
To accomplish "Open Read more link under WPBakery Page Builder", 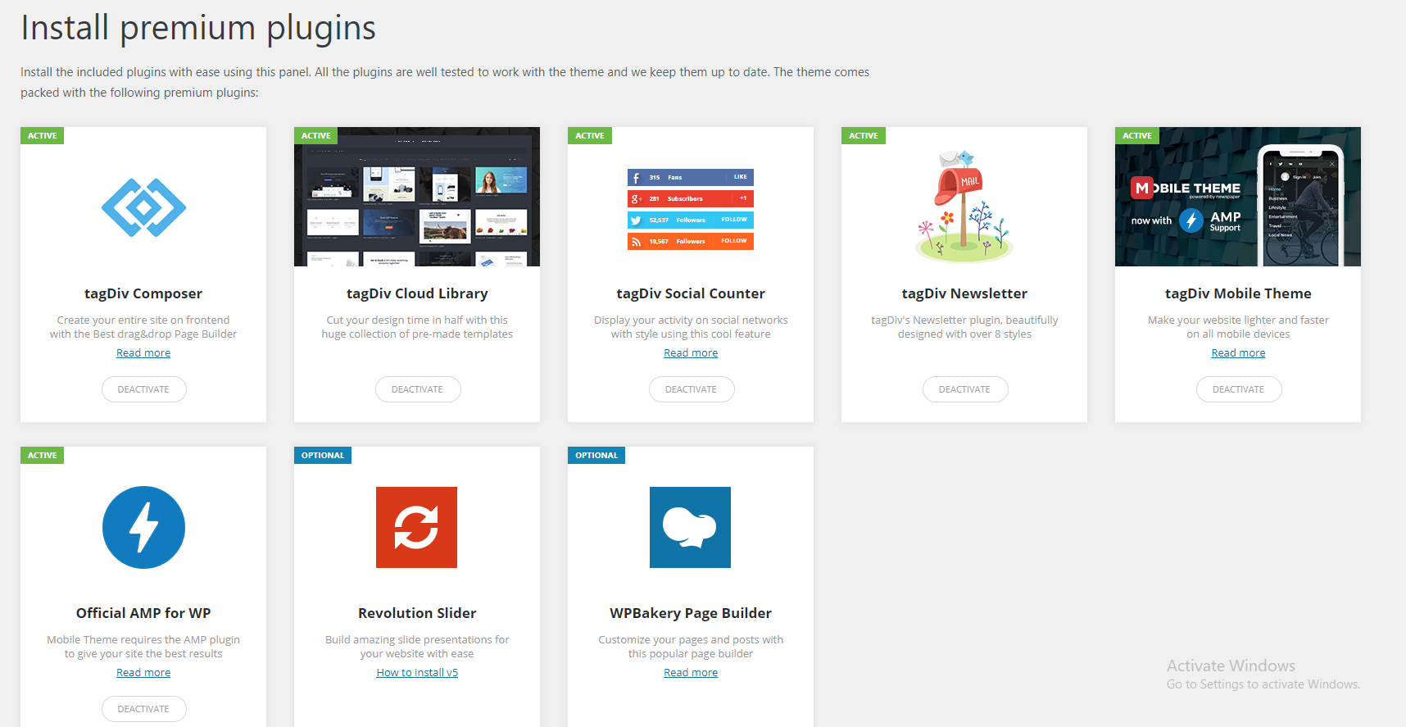I will tap(691, 673).
